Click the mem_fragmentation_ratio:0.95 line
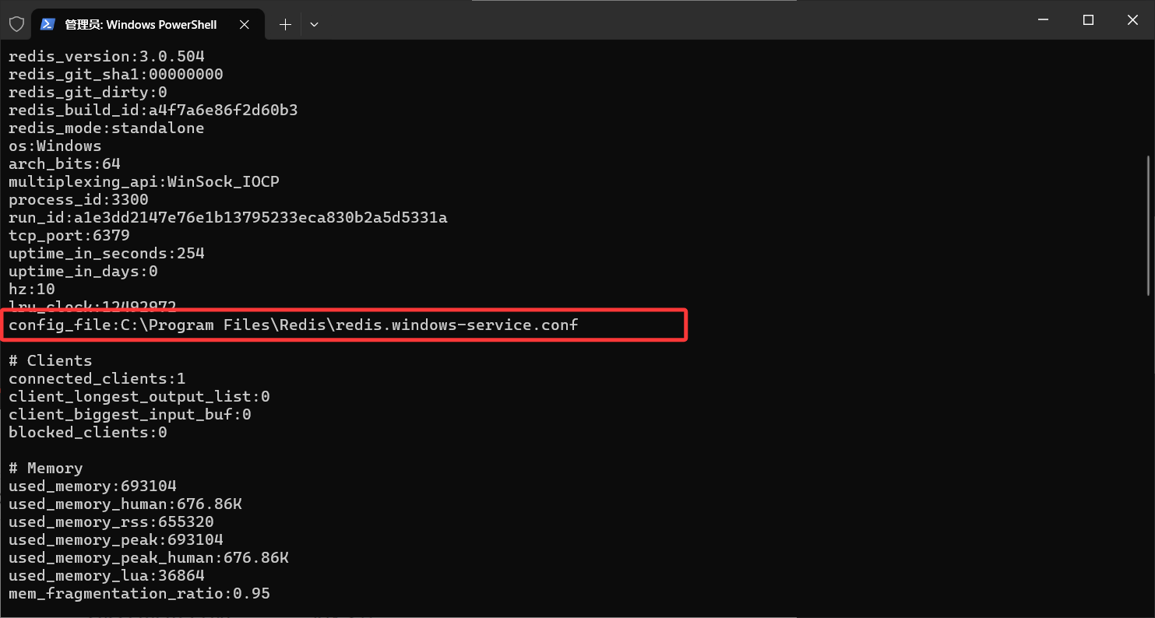The height and width of the screenshot is (618, 1155). pos(139,593)
